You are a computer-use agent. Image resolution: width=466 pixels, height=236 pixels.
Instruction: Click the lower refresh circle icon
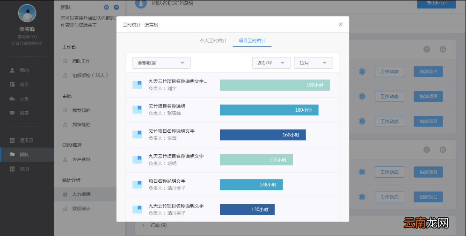(427, 150)
